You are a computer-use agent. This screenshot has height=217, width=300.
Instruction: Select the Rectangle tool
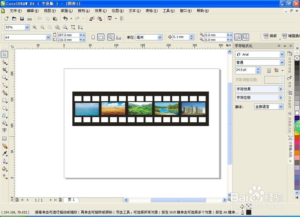[x=4, y=101]
